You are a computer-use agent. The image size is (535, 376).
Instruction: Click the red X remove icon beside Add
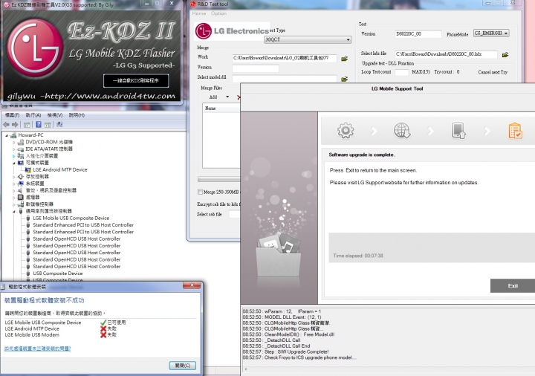click(239, 97)
